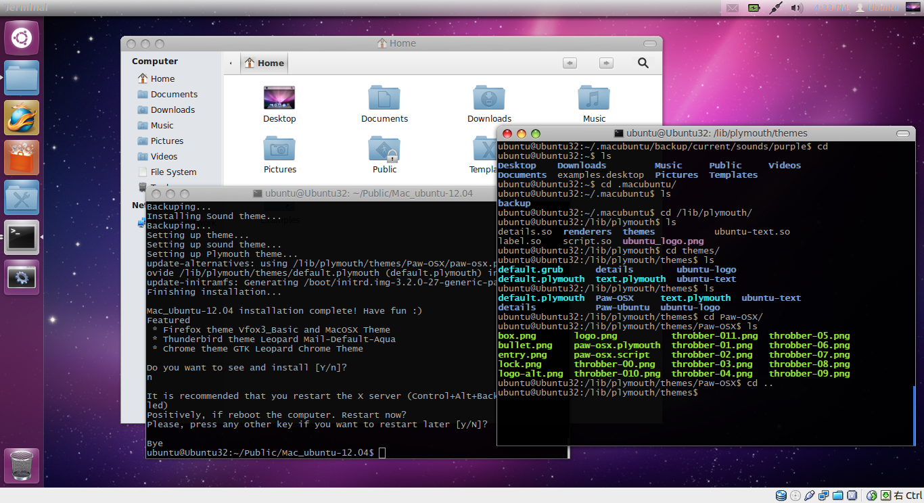This screenshot has width=924, height=503.
Task: Click the Terminal icon in the dock
Action: pos(22,237)
